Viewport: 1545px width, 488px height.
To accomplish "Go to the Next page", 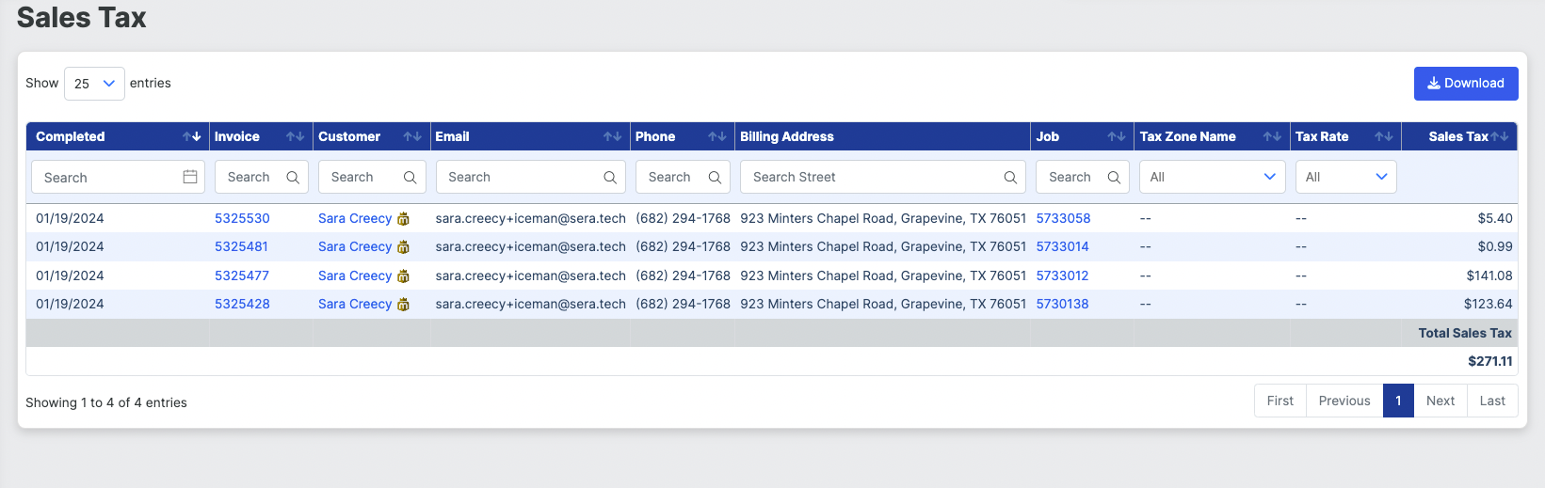I will tap(1440, 401).
